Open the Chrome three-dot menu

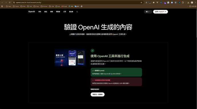pyautogui.click(x=195, y=3)
